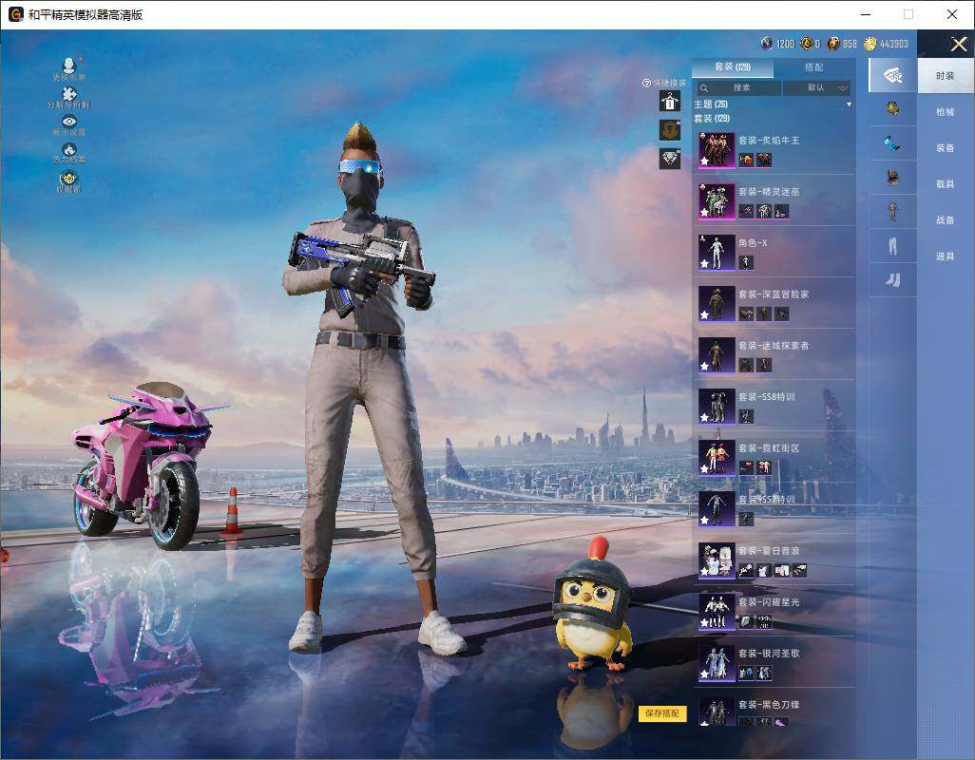Expand the 主题 (26) section triangle
Image resolution: width=975 pixels, height=760 pixels.
pos(849,104)
